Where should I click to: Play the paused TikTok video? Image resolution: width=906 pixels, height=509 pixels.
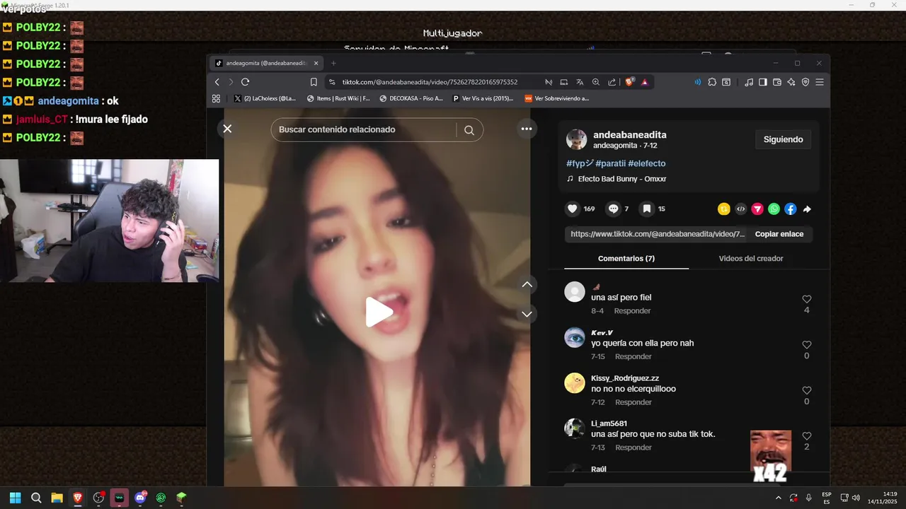(x=379, y=312)
